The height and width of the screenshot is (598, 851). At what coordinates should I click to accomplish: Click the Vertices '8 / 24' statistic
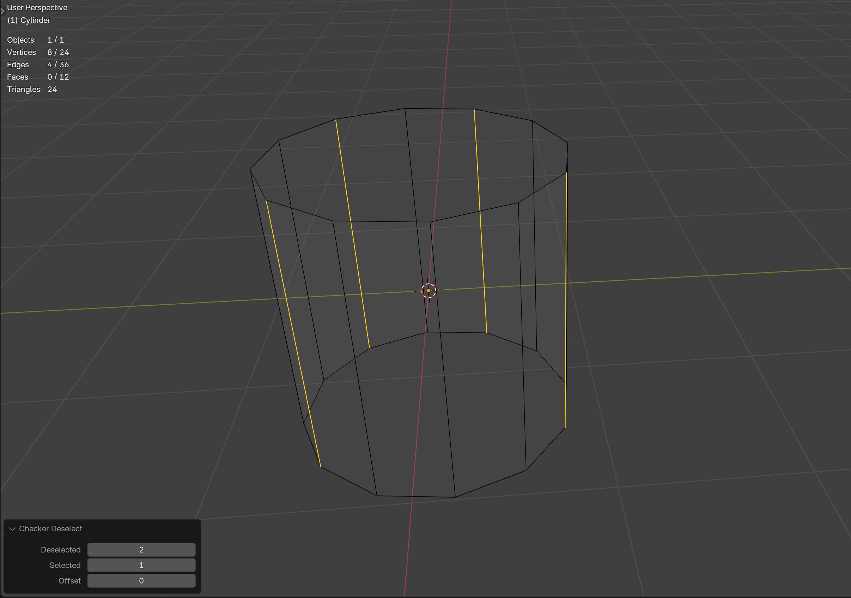[x=58, y=52]
